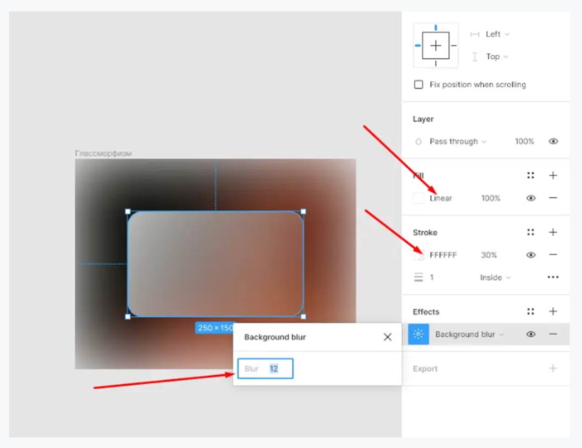Screen dimensions: 582x448
Task: Click the Linear gradient fill swatch
Action: point(418,198)
